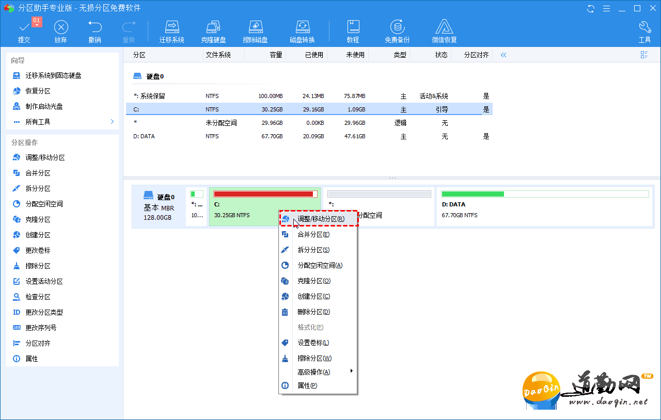The image size is (661, 420).
Task: Collapse columns with the double chevron
Action: pos(503,55)
